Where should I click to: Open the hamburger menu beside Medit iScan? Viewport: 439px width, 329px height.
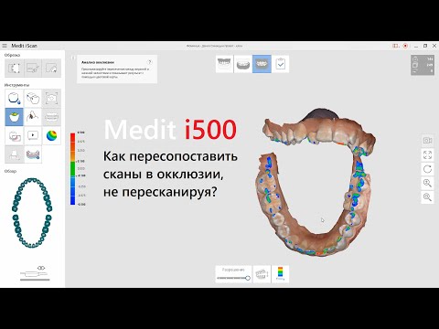pos(5,46)
